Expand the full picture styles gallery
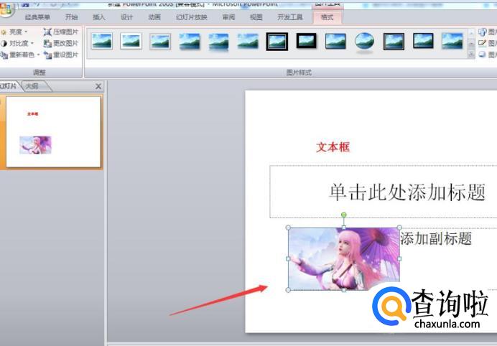 tap(471, 54)
